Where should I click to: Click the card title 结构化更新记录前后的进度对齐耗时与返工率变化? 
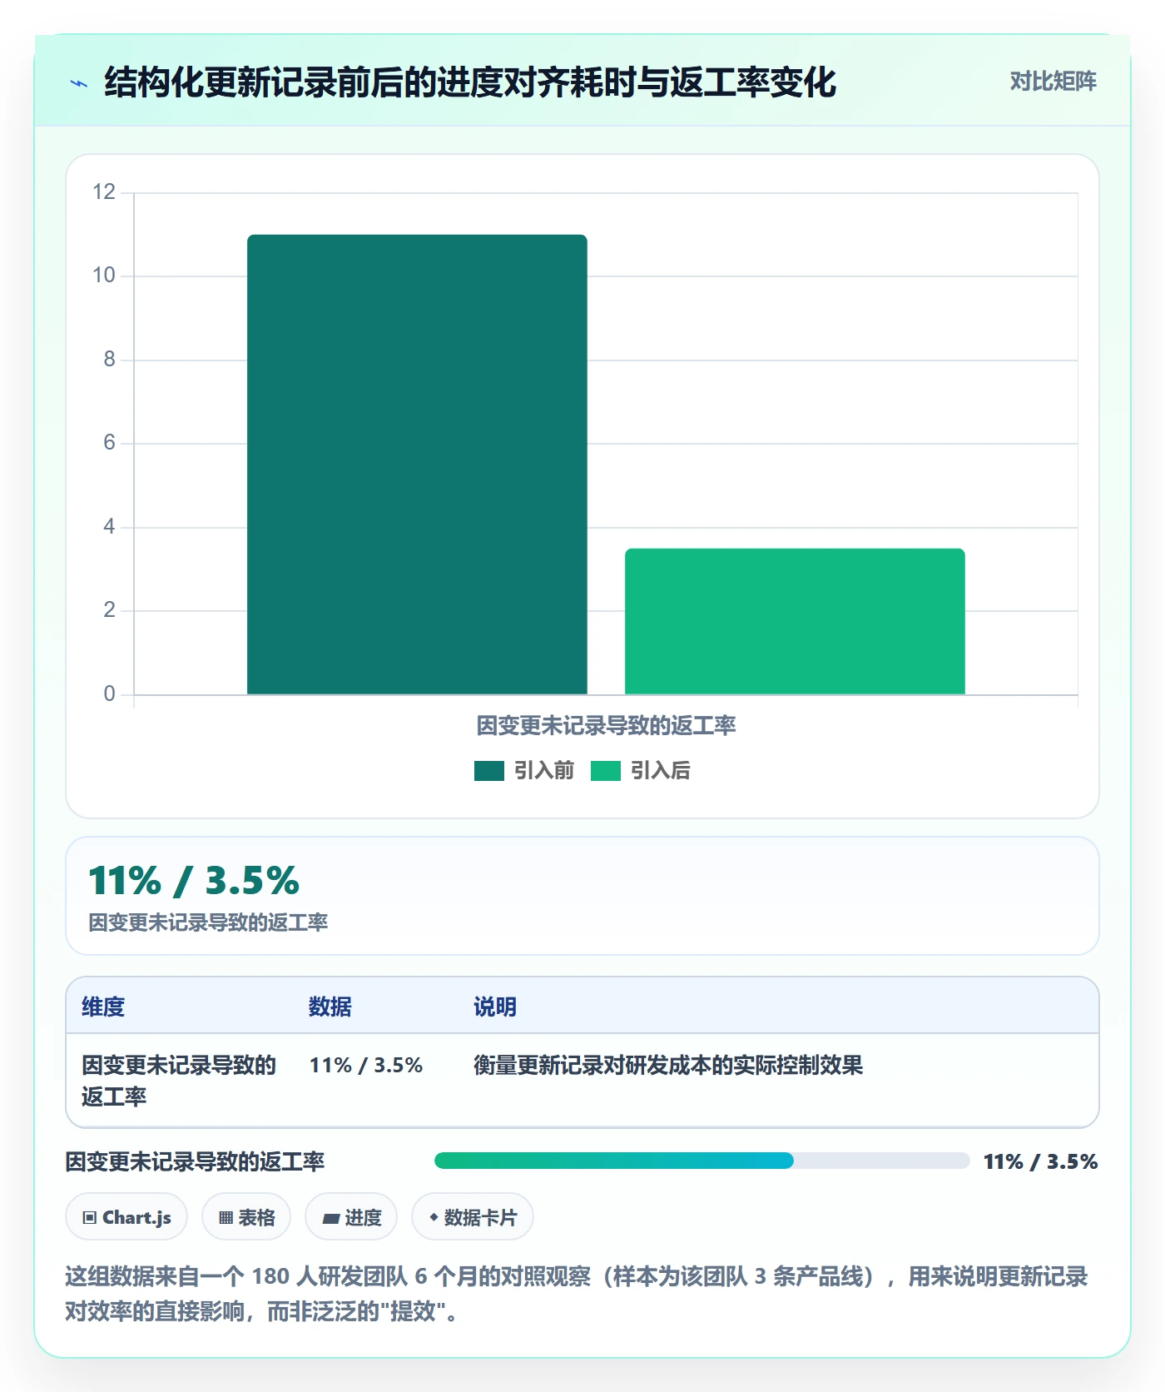click(x=470, y=82)
